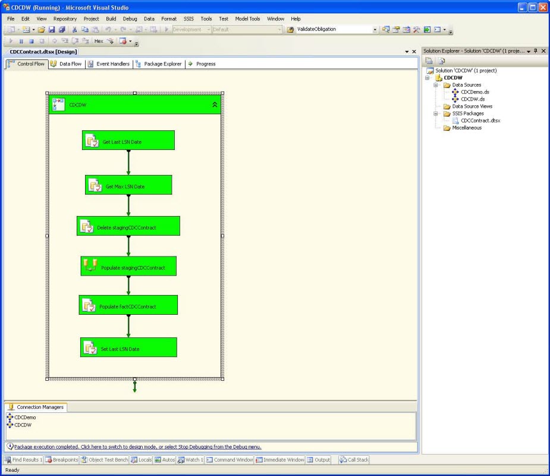
Task: Click the CDCDW sequence container icon
Action: [x=59, y=105]
